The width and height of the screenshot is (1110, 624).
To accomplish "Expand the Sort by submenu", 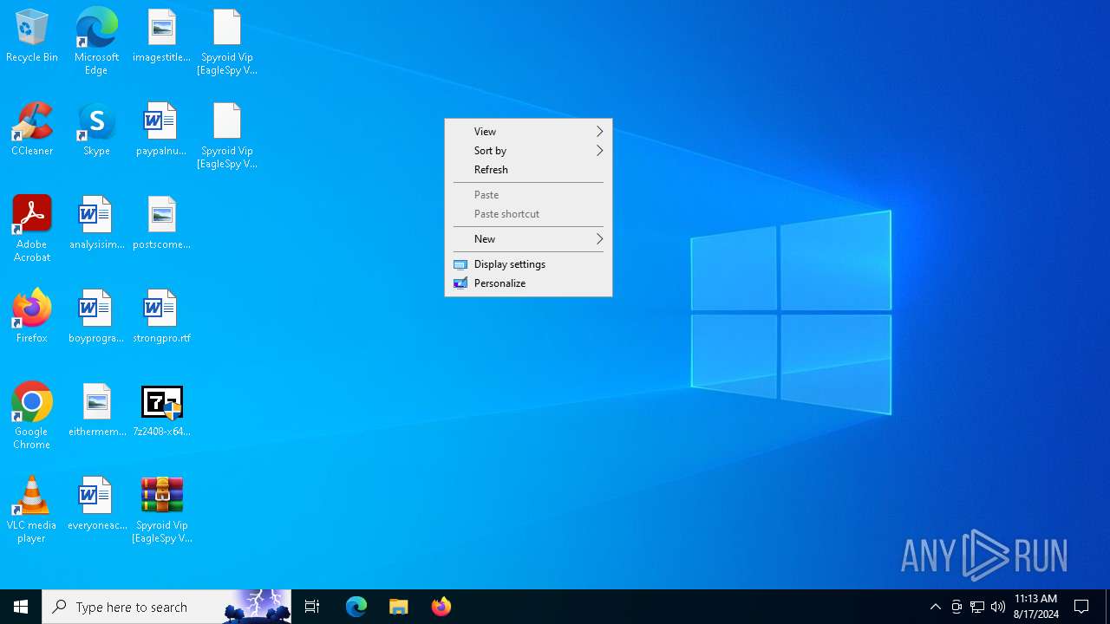I will 528,151.
